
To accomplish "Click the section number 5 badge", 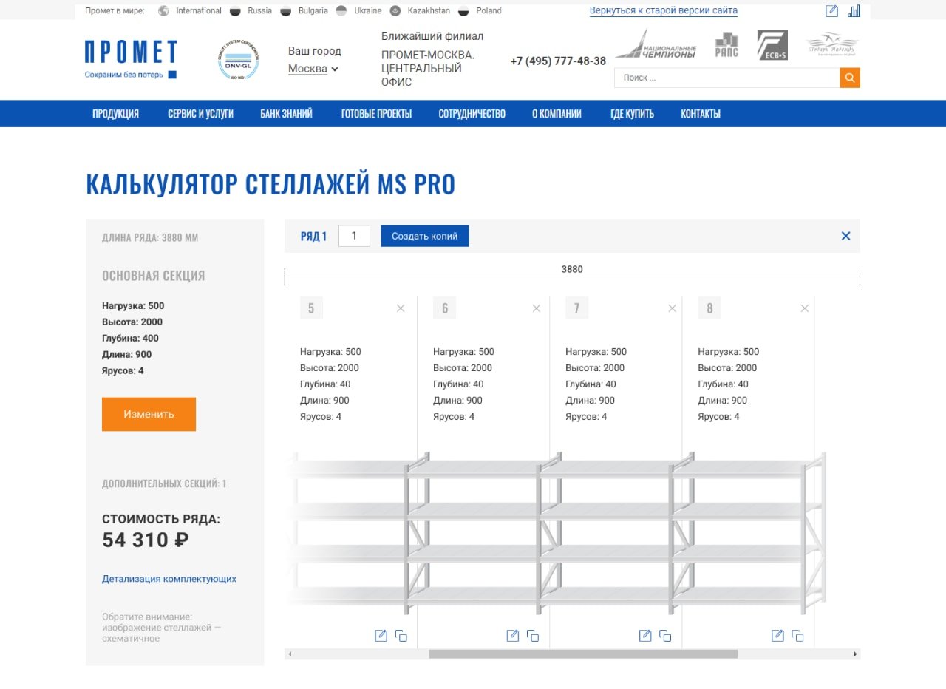I will point(311,308).
